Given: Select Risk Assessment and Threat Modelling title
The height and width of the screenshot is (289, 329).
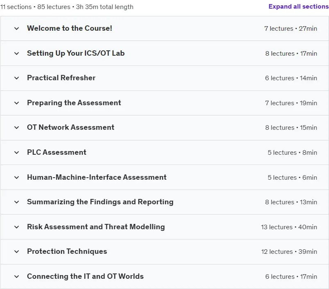Looking at the screenshot, I should [96, 227].
